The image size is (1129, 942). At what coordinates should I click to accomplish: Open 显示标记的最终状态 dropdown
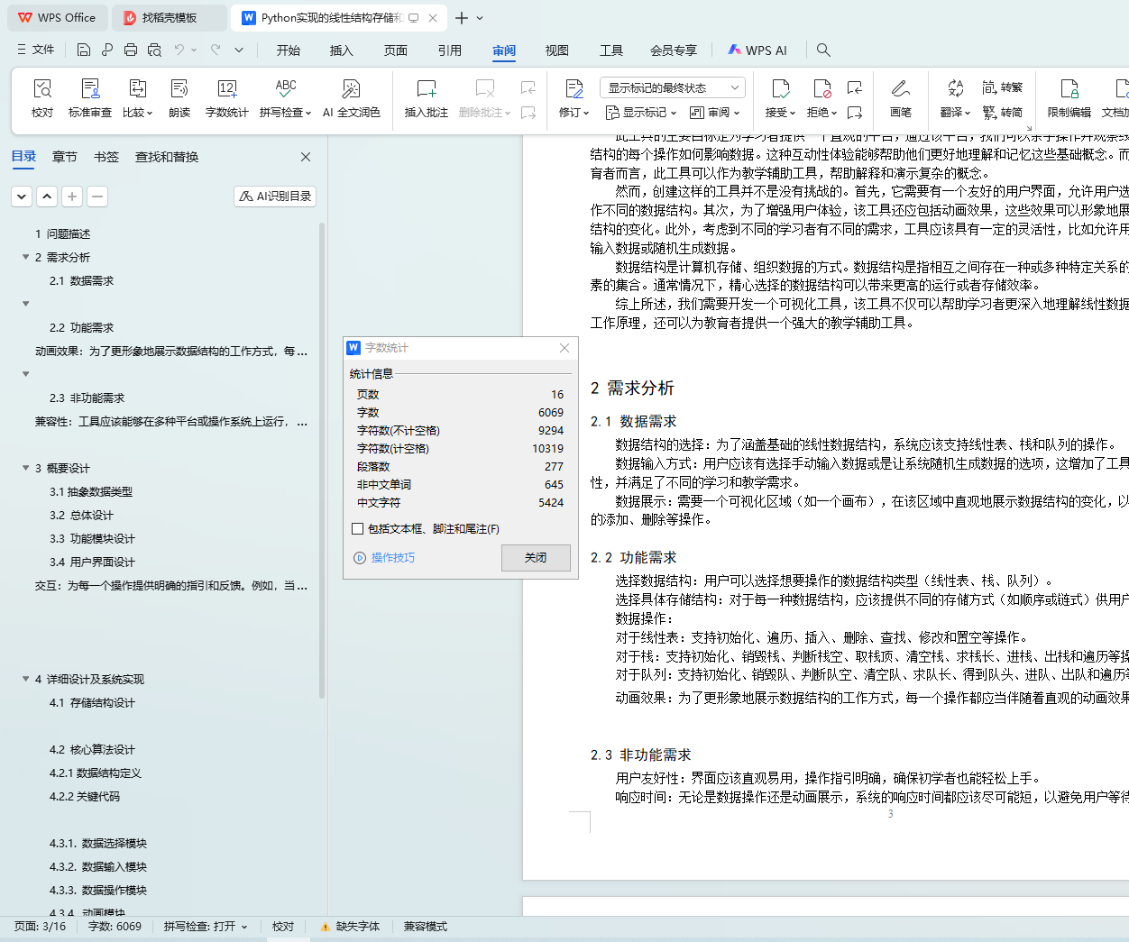click(x=673, y=87)
